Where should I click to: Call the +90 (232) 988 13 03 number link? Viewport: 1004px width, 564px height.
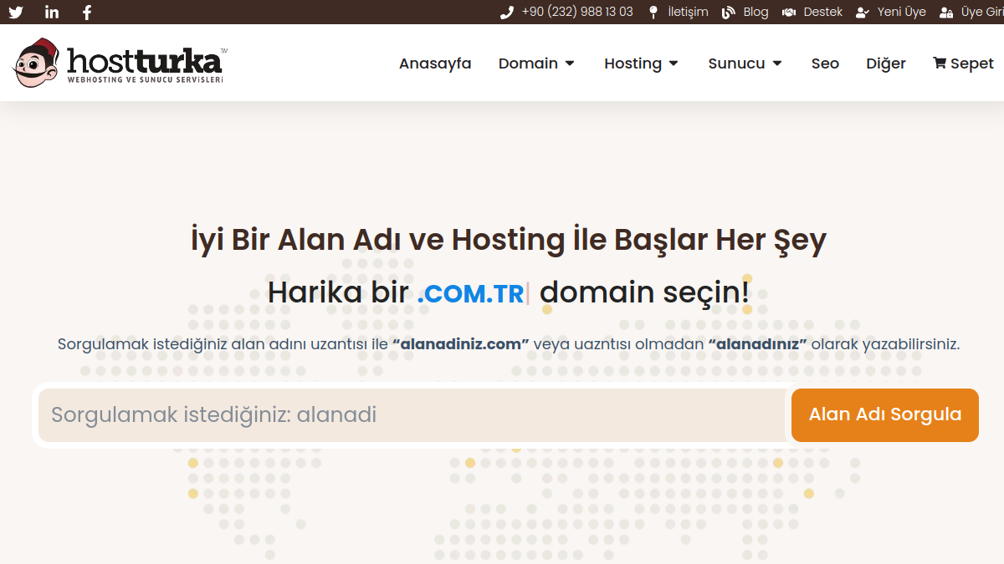pos(577,13)
